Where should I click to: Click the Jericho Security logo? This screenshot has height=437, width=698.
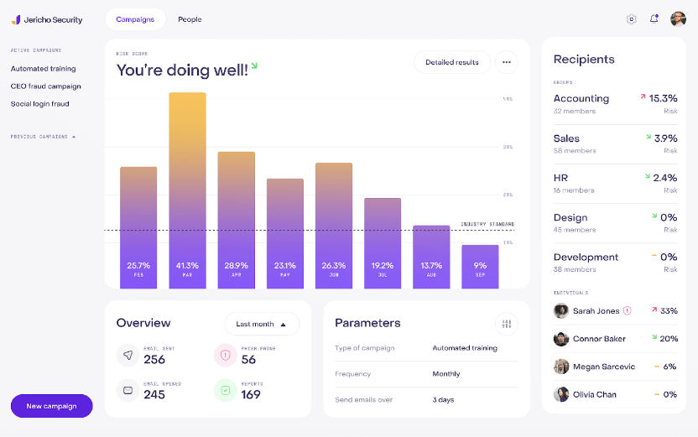click(x=47, y=19)
